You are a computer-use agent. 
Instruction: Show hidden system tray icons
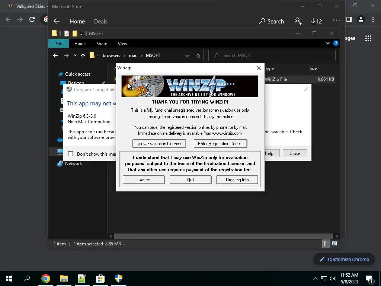pos(315,279)
